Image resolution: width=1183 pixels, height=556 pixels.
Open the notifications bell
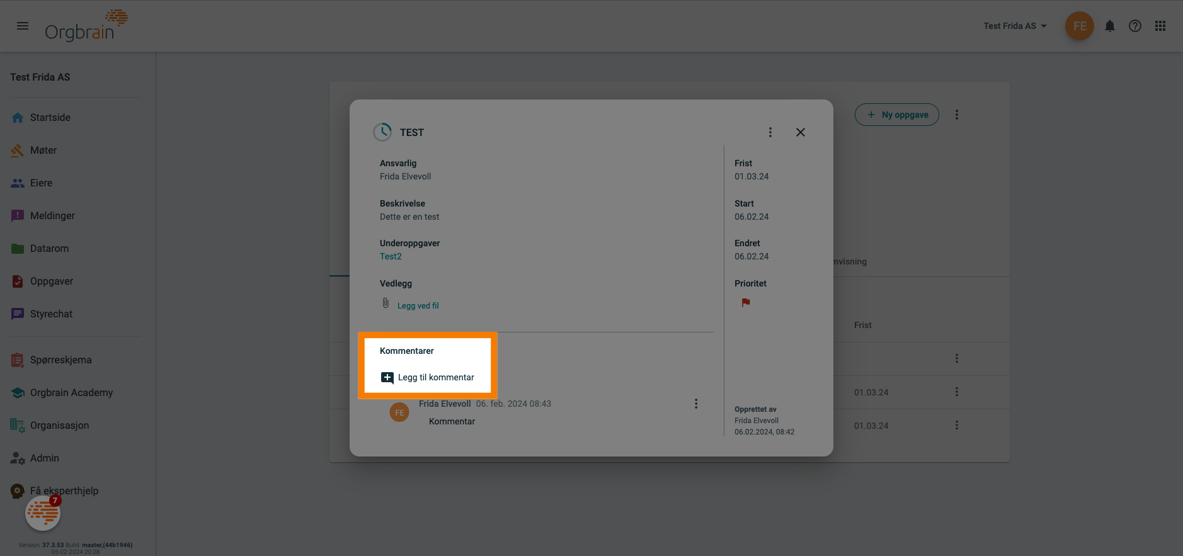pos(1110,26)
